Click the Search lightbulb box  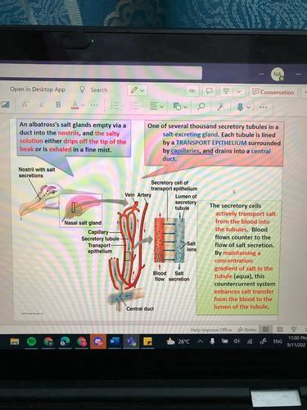tap(93, 89)
